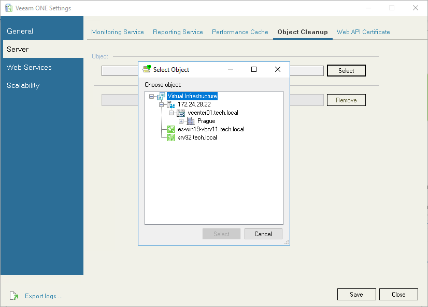Click Select next to the Object field
428x307 pixels.
pyautogui.click(x=346, y=70)
